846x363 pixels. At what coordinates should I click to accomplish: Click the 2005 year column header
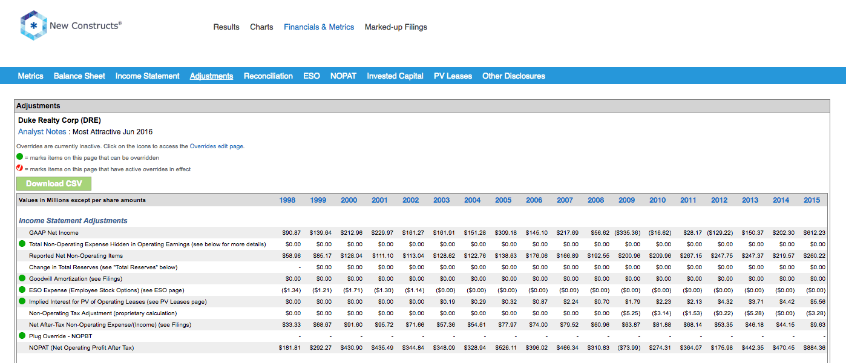tap(503, 200)
